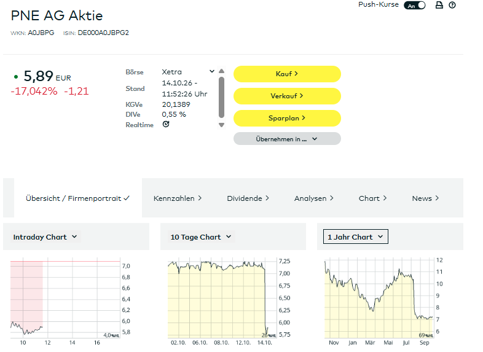This screenshot has width=483, height=352.
Task: Click the -1,21 absolute change value
Action: 76,91
